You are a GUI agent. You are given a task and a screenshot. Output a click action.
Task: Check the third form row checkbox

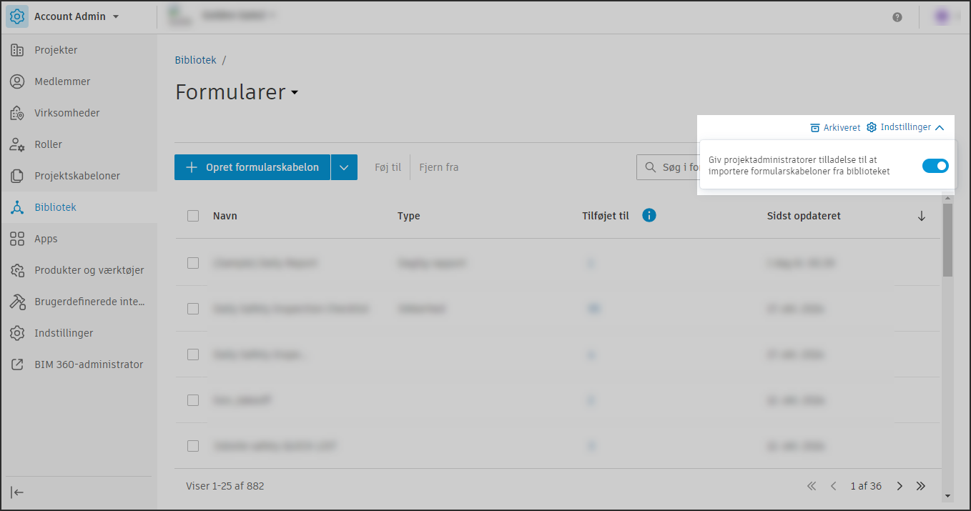click(x=193, y=354)
